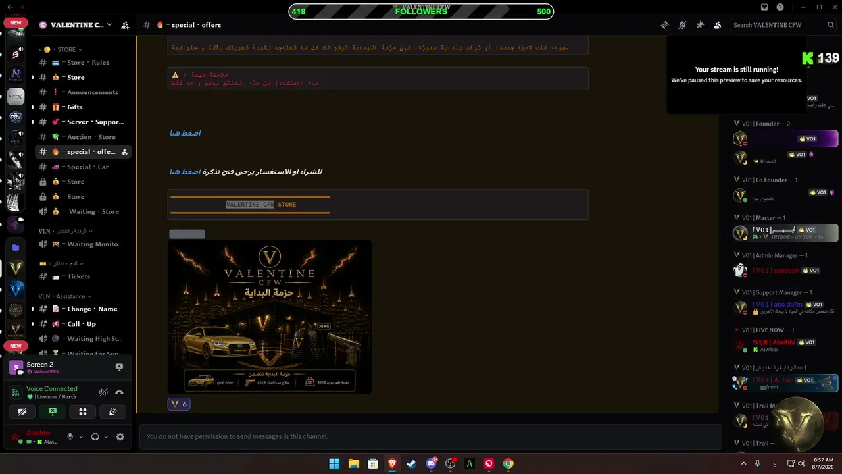Toggle noise suppression in voice panel
This screenshot has height=474, width=842.
click(103, 392)
